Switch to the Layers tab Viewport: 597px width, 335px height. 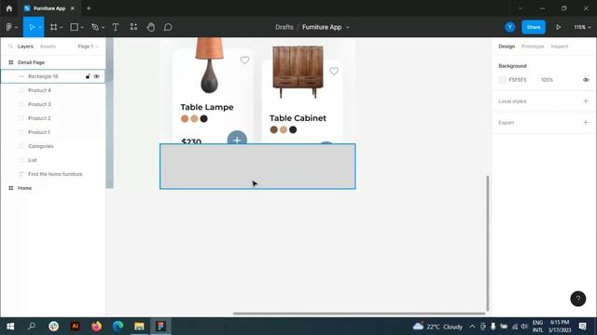pyautogui.click(x=25, y=47)
